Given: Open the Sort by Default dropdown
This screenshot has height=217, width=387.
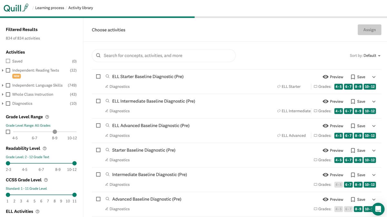Looking at the screenshot, I should [365, 56].
